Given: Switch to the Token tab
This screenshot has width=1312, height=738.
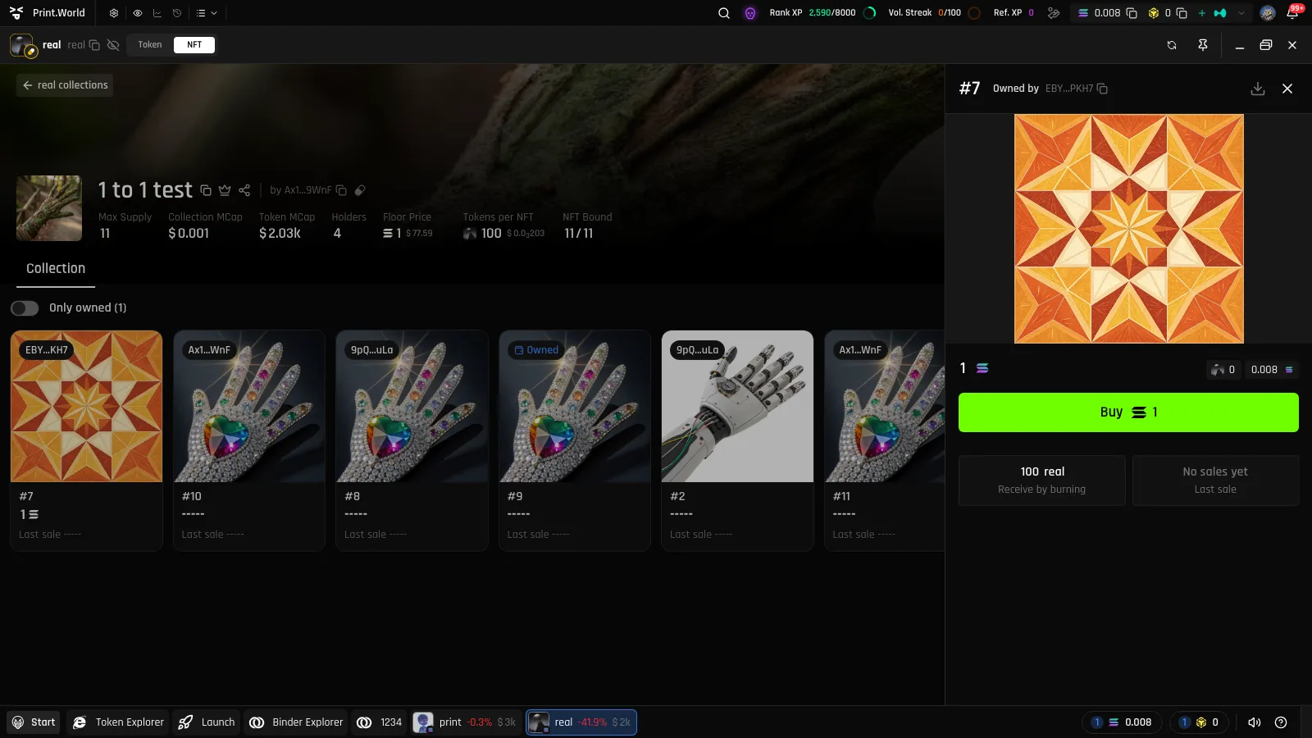Looking at the screenshot, I should (x=150, y=45).
